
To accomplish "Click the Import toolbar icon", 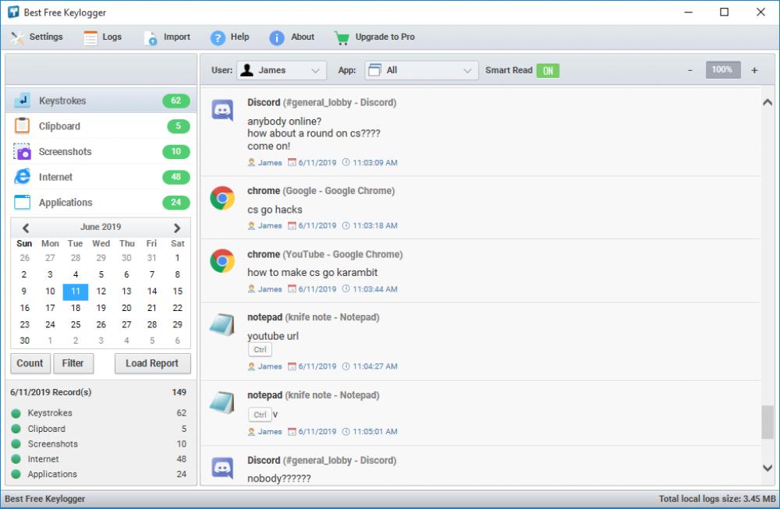I will pos(167,36).
